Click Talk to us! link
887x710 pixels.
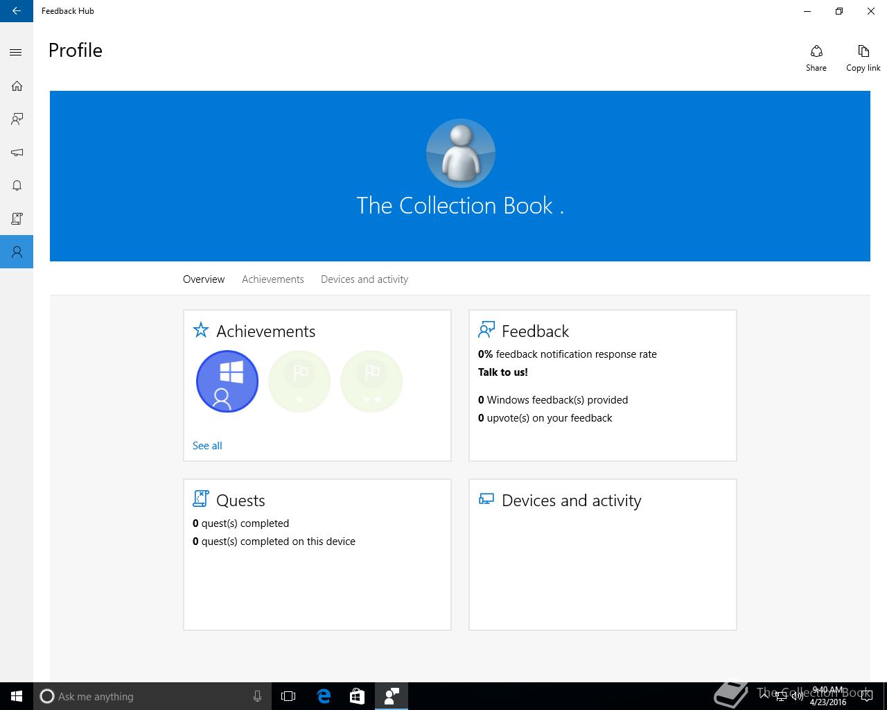[x=503, y=372]
